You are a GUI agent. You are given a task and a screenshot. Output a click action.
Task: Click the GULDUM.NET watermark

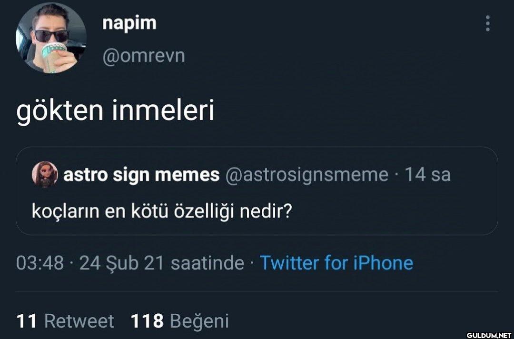point(488,335)
